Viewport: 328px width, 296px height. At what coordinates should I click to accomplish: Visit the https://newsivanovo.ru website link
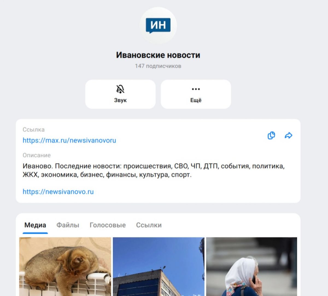point(58,192)
